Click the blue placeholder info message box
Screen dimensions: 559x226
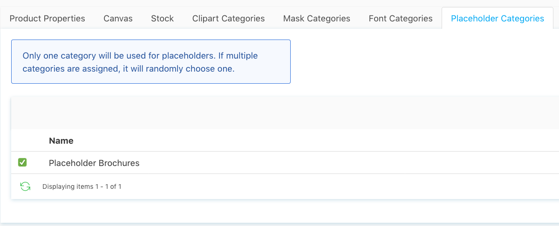(151, 61)
